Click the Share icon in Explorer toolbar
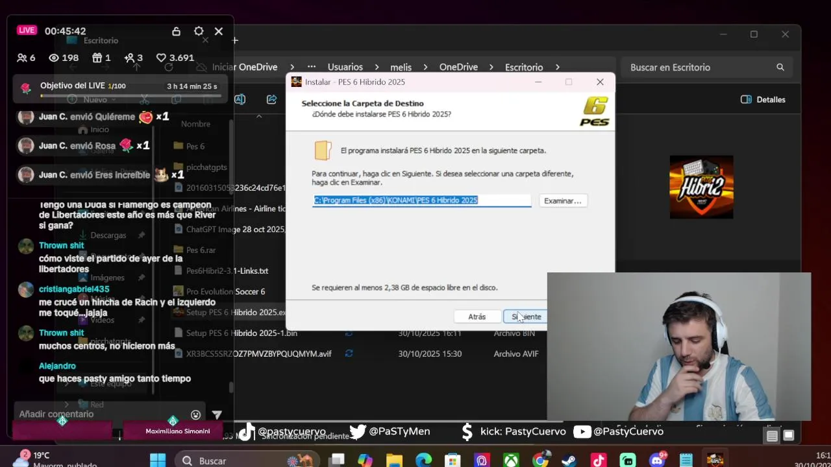This screenshot has width=831, height=467. pos(271,100)
